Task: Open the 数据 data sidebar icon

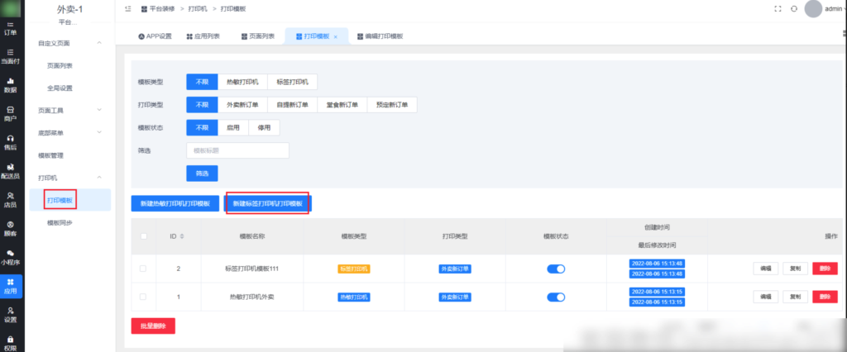Action: click(x=11, y=85)
